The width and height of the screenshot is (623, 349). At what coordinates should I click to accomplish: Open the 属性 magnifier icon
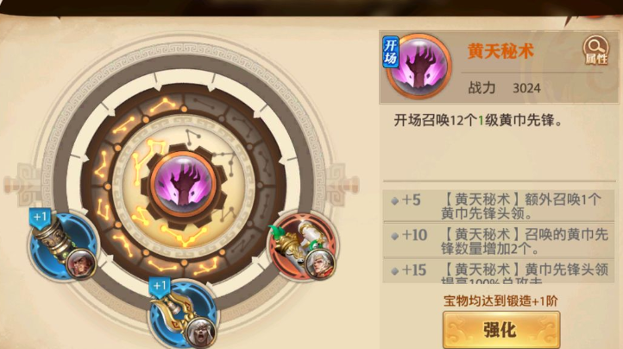pos(595,50)
